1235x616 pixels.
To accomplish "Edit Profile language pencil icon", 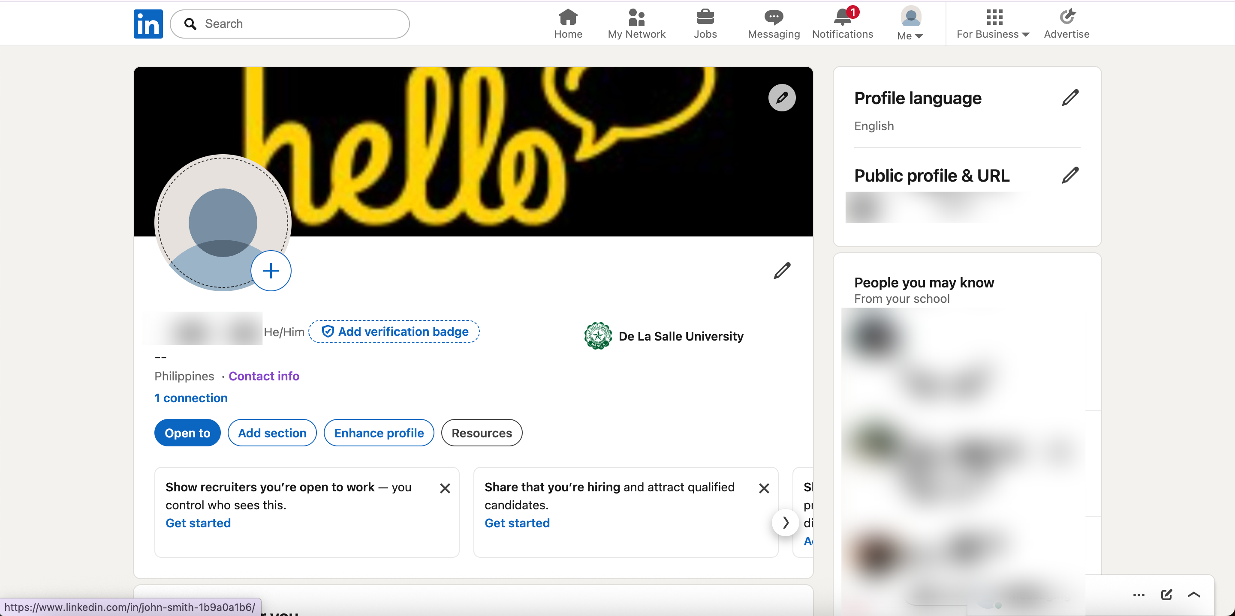I will 1069,98.
